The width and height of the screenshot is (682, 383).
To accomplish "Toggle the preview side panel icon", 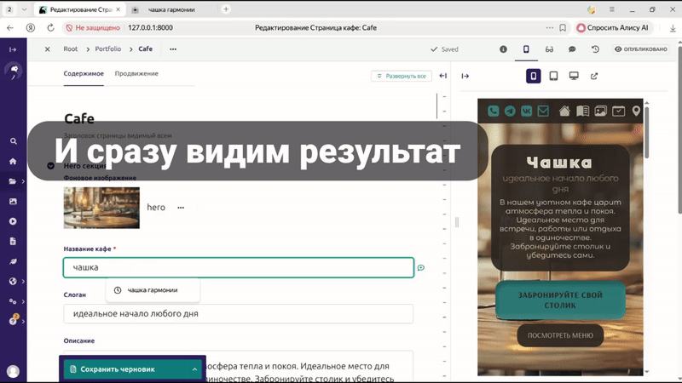I will coord(526,49).
